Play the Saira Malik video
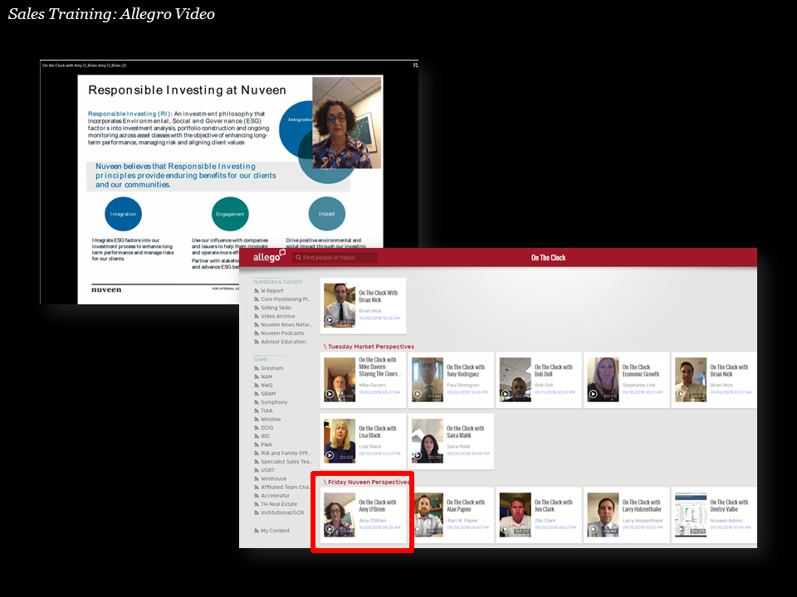Image resolution: width=797 pixels, height=597 pixels. pos(418,455)
